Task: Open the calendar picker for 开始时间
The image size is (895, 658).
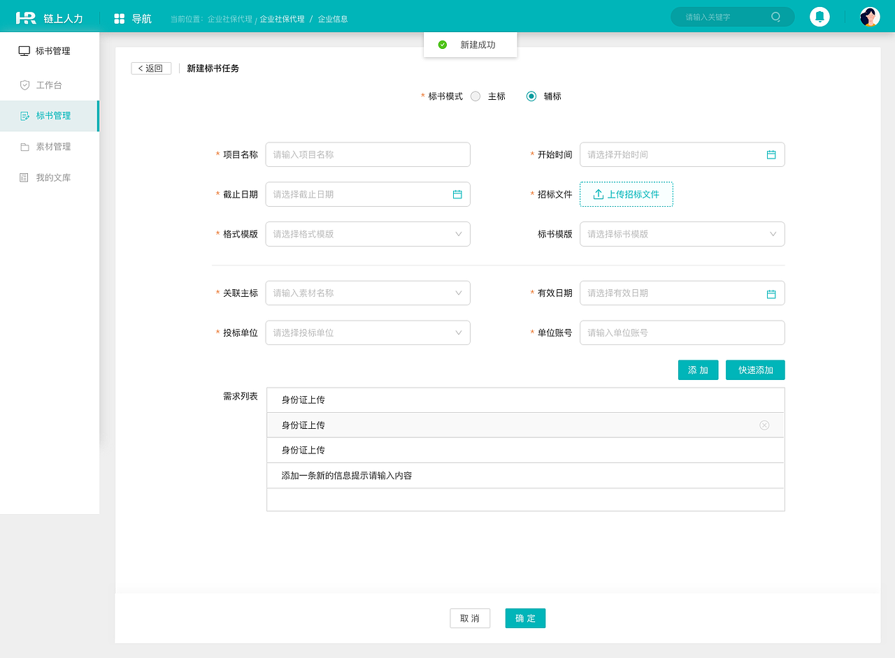Action: [x=771, y=154]
